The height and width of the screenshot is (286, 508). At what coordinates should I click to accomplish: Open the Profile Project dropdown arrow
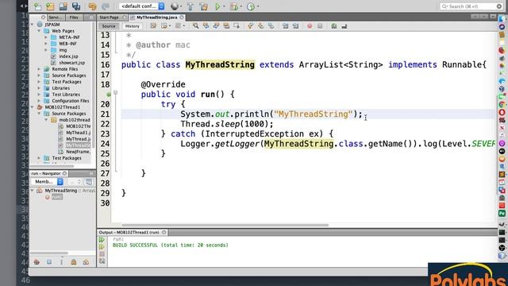[257, 6]
